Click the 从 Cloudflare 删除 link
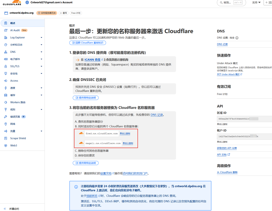This screenshot has width=272, height=211. click(227, 172)
